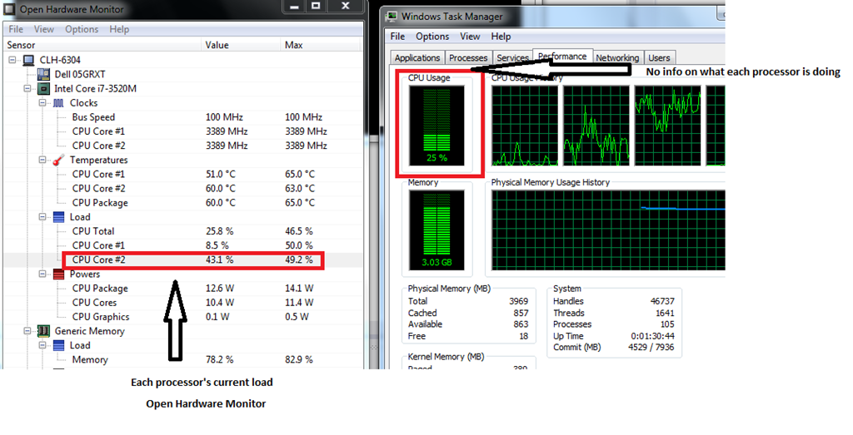This screenshot has height=435, width=853.
Task: Select the CPU Cores power row
Action: coord(182,303)
